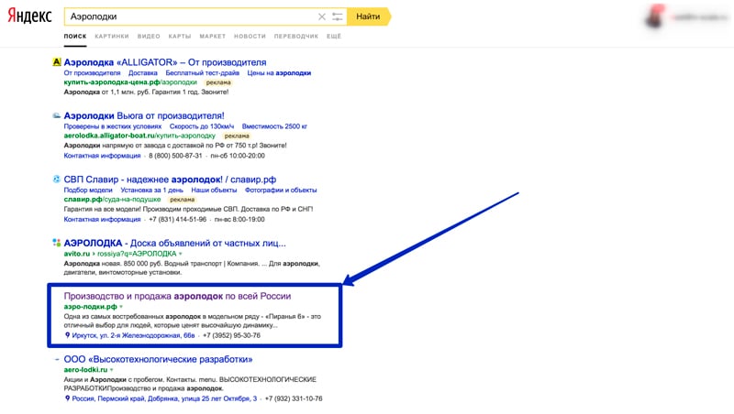Viewport: 734px width, 414px height.
Task: Open advanced search settings icon
Action: pos(337,16)
